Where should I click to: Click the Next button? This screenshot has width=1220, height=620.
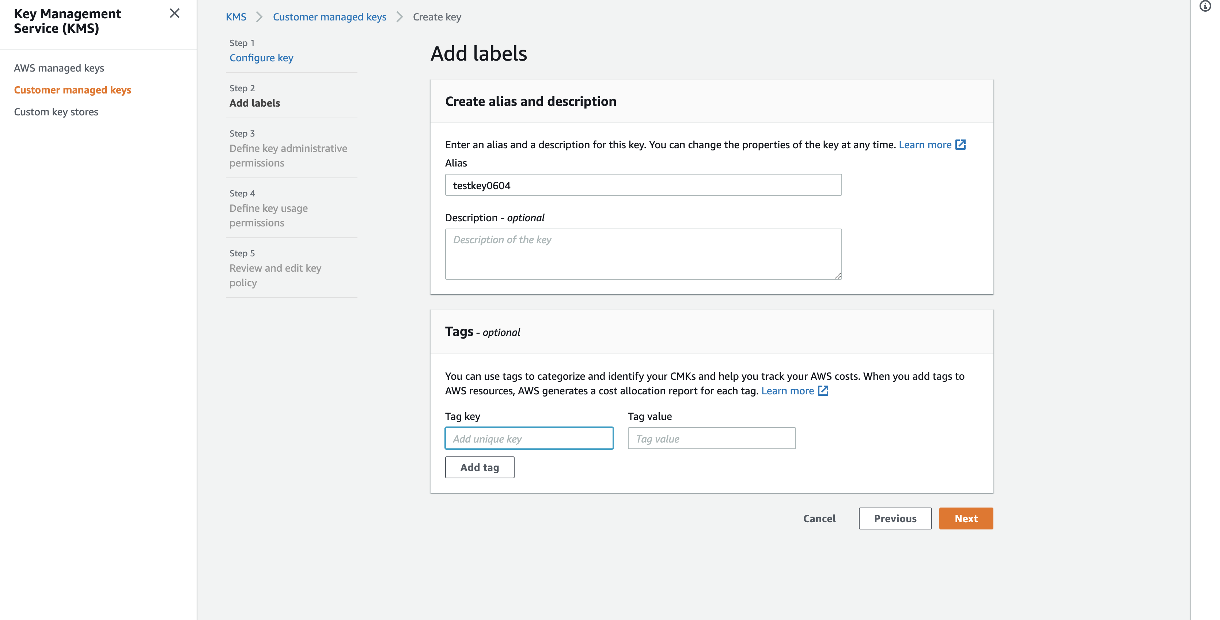click(x=966, y=518)
